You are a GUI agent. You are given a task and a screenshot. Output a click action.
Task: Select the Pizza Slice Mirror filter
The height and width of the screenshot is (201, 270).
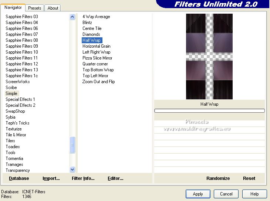pyautogui.click(x=97, y=58)
